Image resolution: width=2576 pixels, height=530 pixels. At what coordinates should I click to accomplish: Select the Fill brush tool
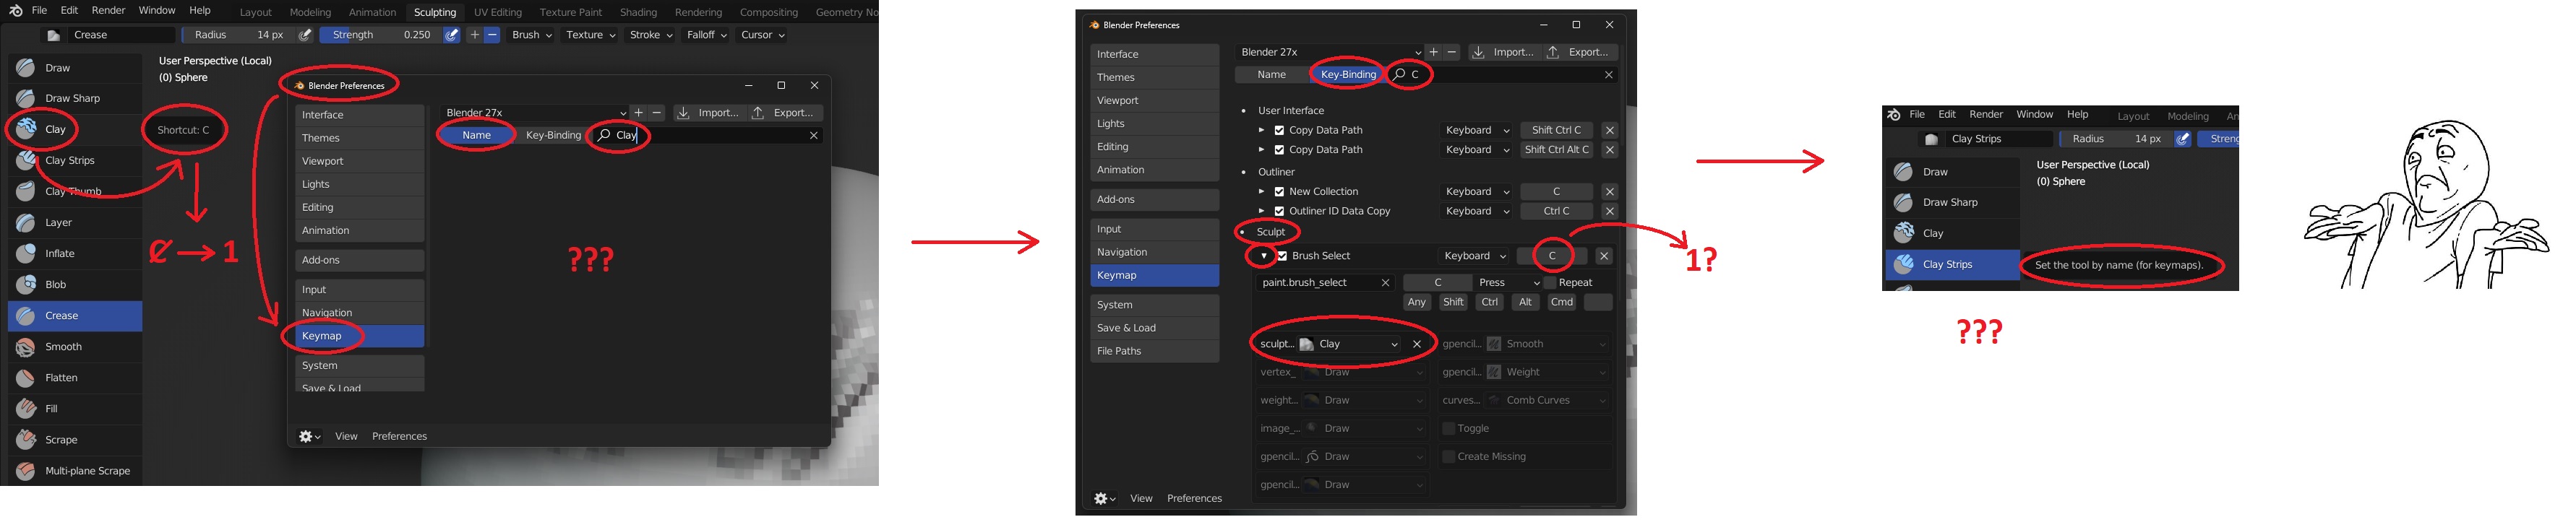[75, 408]
